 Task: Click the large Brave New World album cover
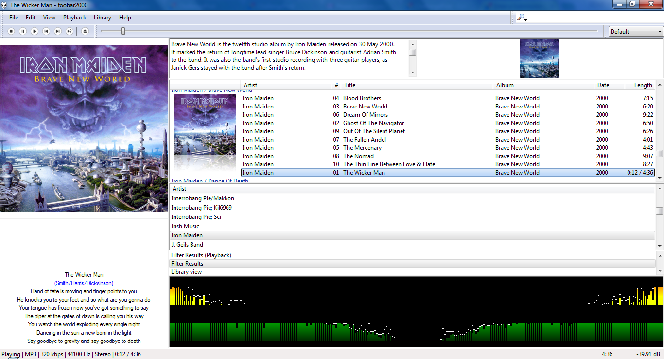coord(84,128)
